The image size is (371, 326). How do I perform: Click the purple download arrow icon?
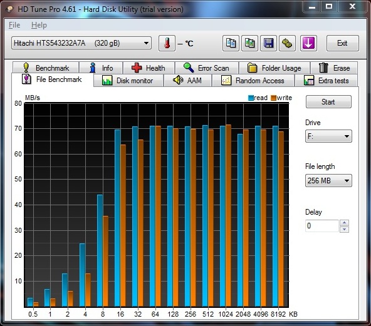click(x=308, y=43)
